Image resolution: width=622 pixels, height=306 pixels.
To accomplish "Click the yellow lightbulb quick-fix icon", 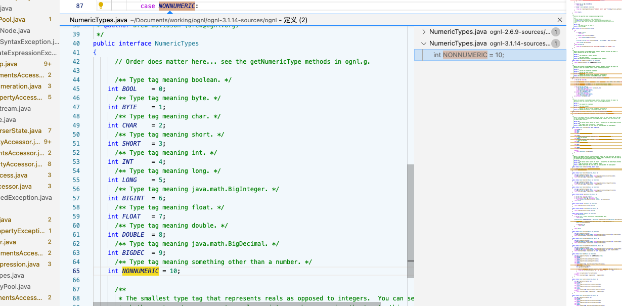I will pos(101,6).
